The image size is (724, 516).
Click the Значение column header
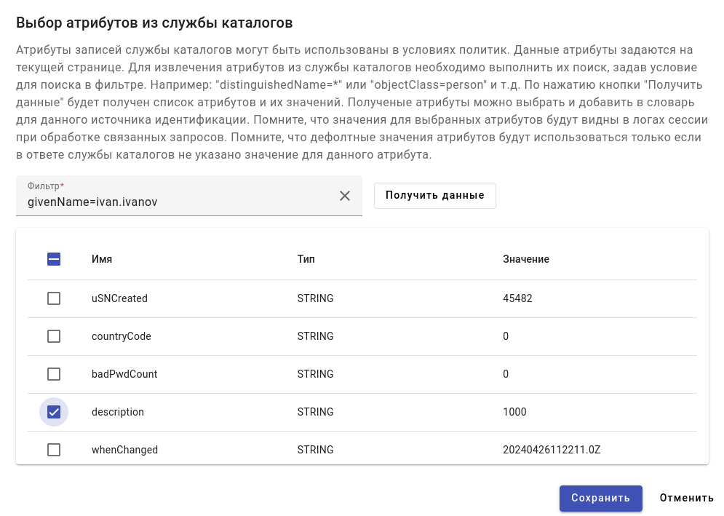[x=525, y=259]
